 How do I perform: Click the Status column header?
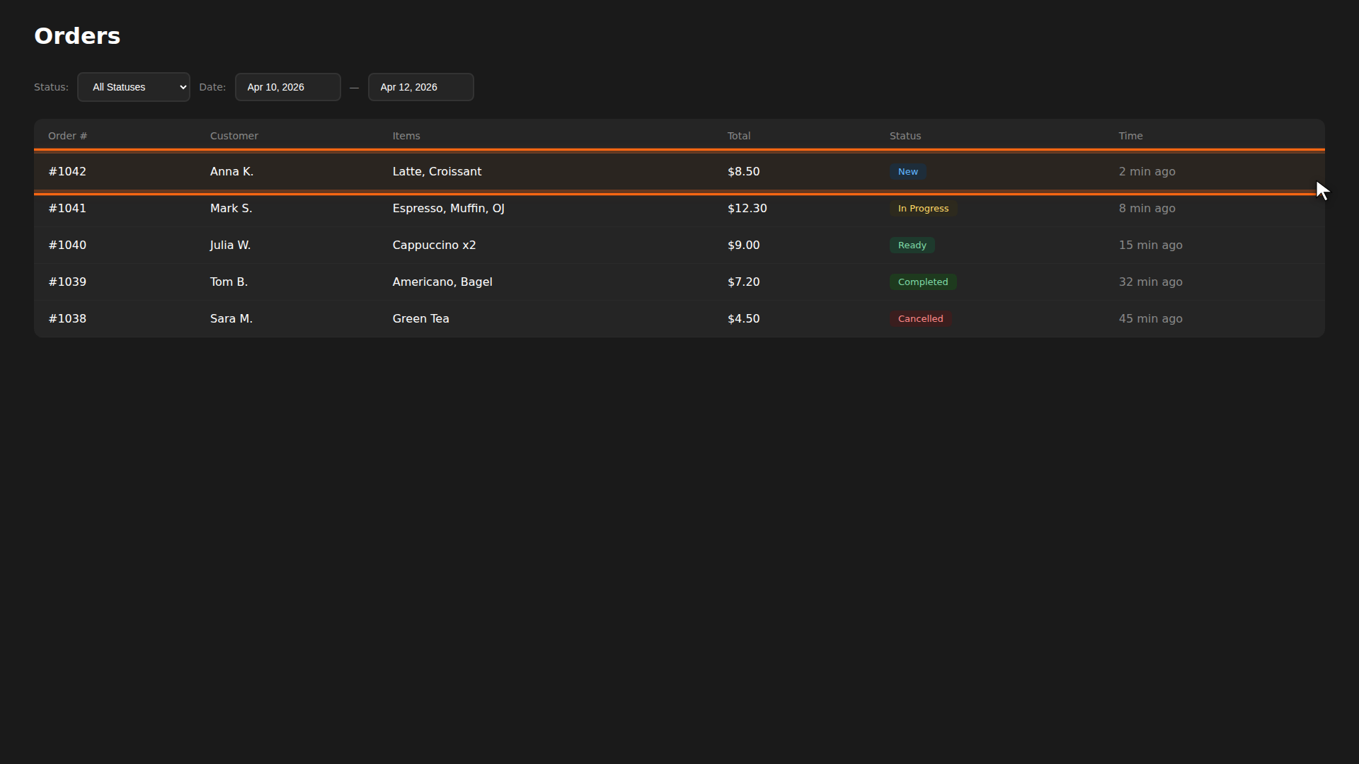905,136
